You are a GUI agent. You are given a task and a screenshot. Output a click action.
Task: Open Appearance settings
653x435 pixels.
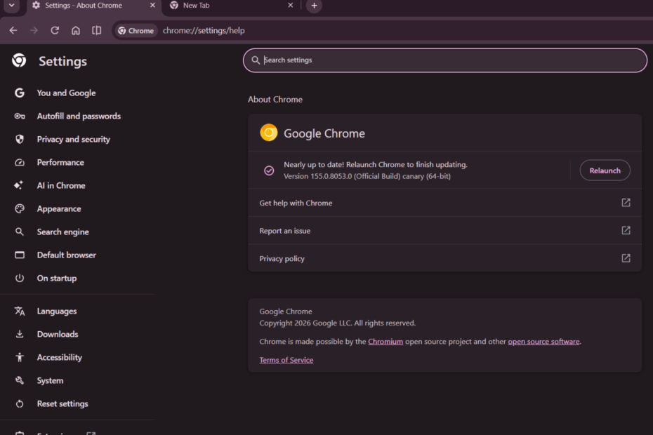point(59,209)
